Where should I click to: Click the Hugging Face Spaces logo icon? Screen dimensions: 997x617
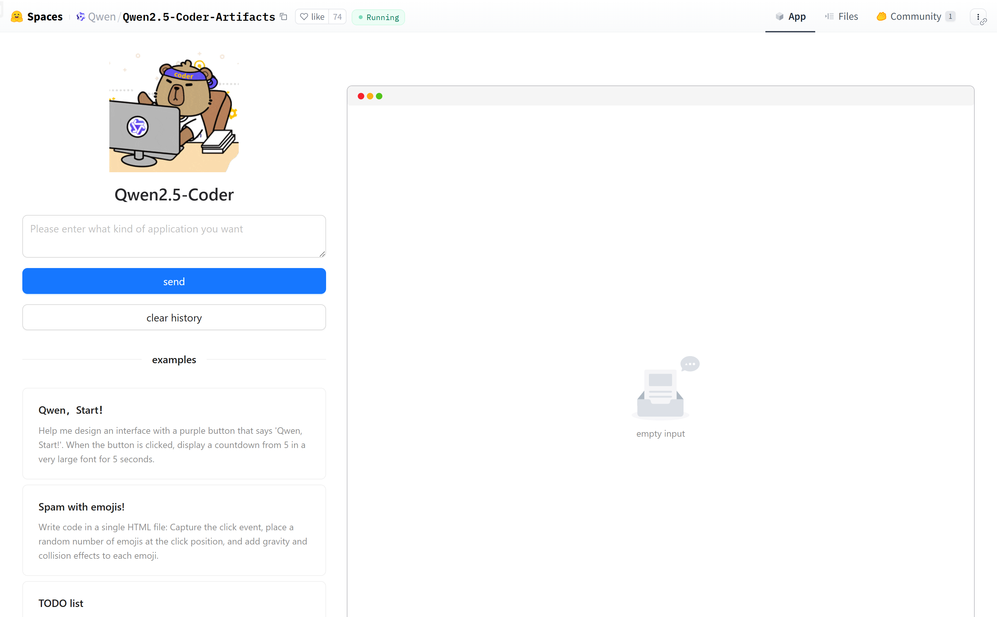(x=17, y=17)
